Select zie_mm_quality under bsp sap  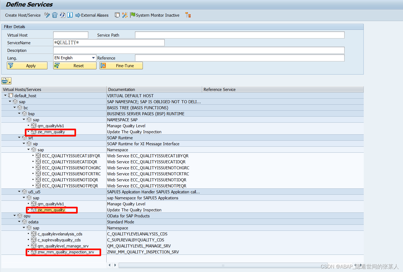51,132
